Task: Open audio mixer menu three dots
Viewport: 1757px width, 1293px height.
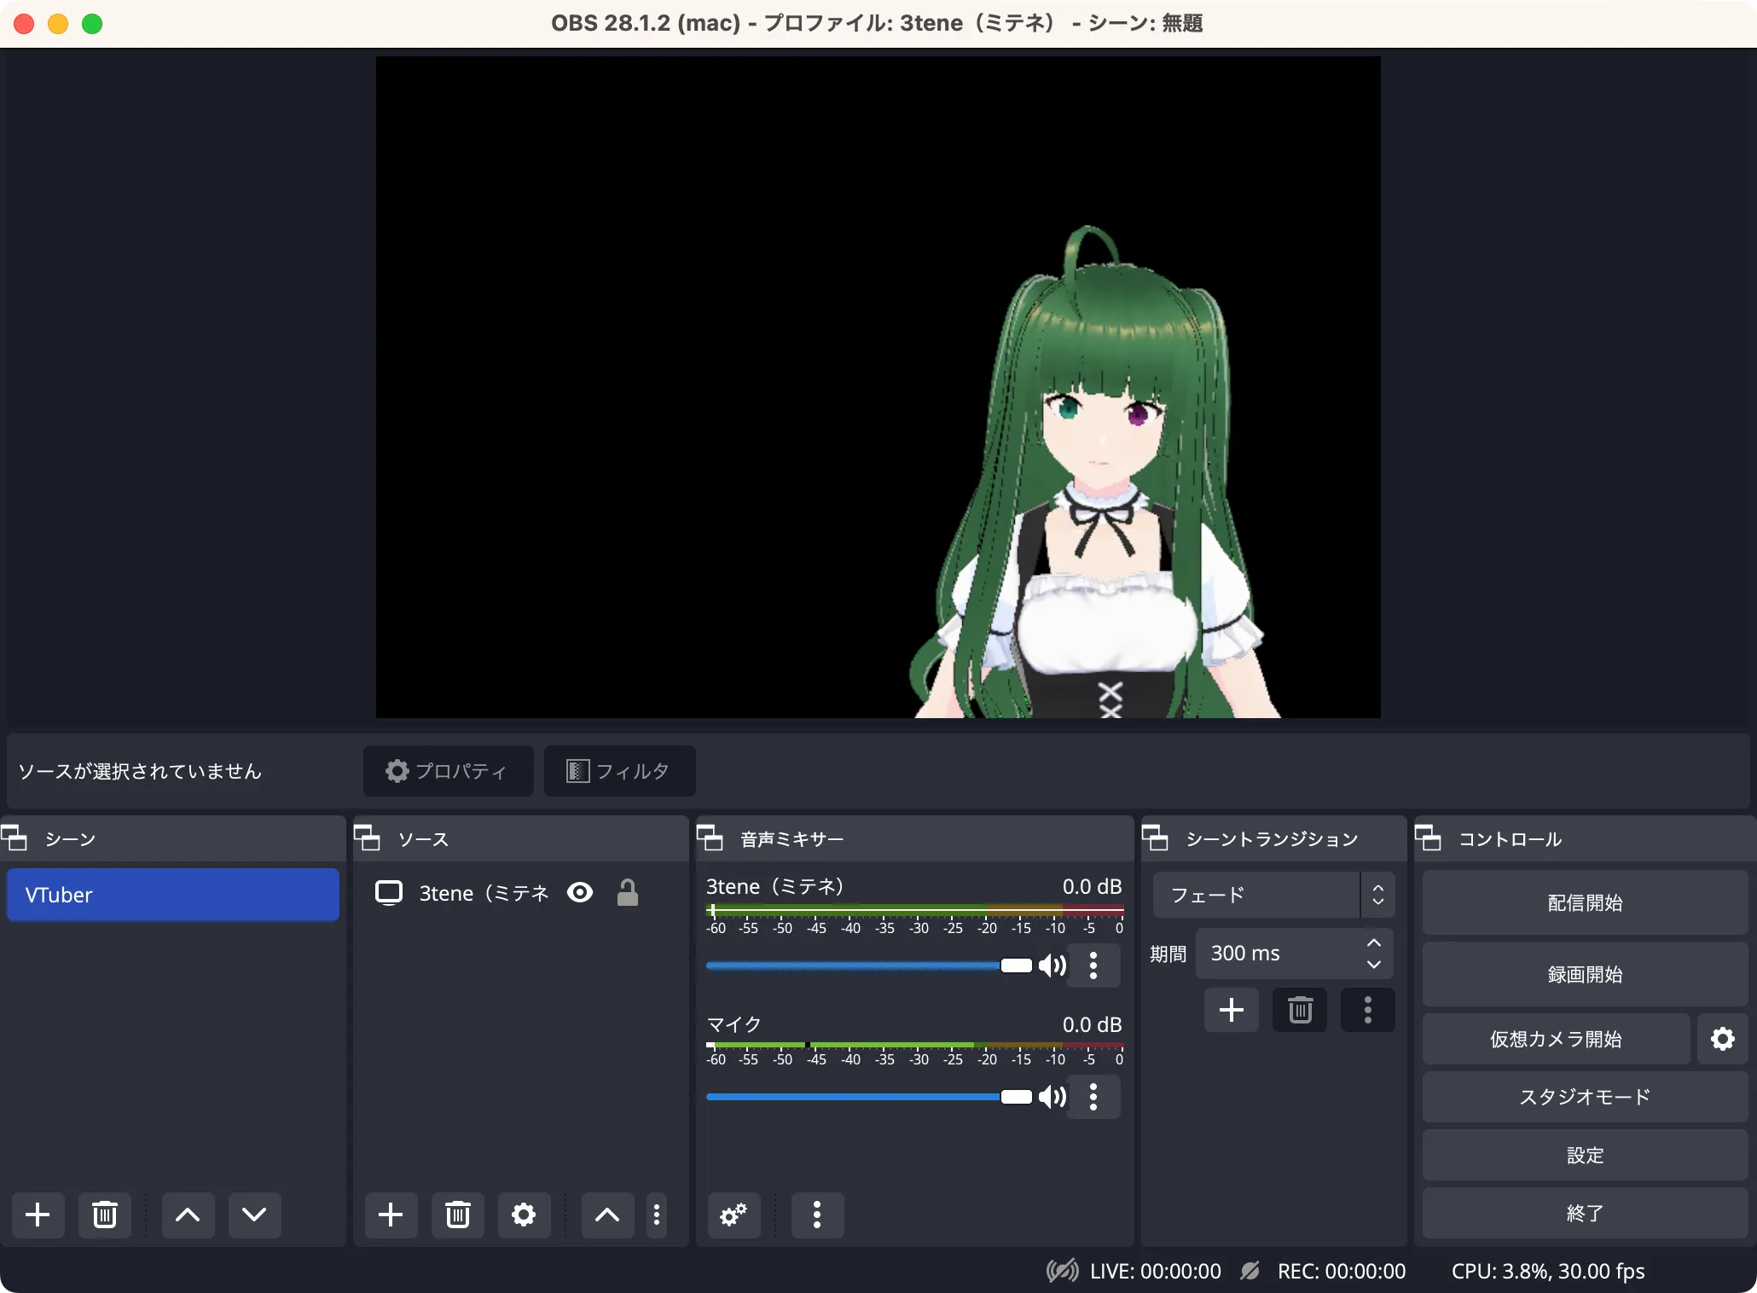Action: (817, 1215)
